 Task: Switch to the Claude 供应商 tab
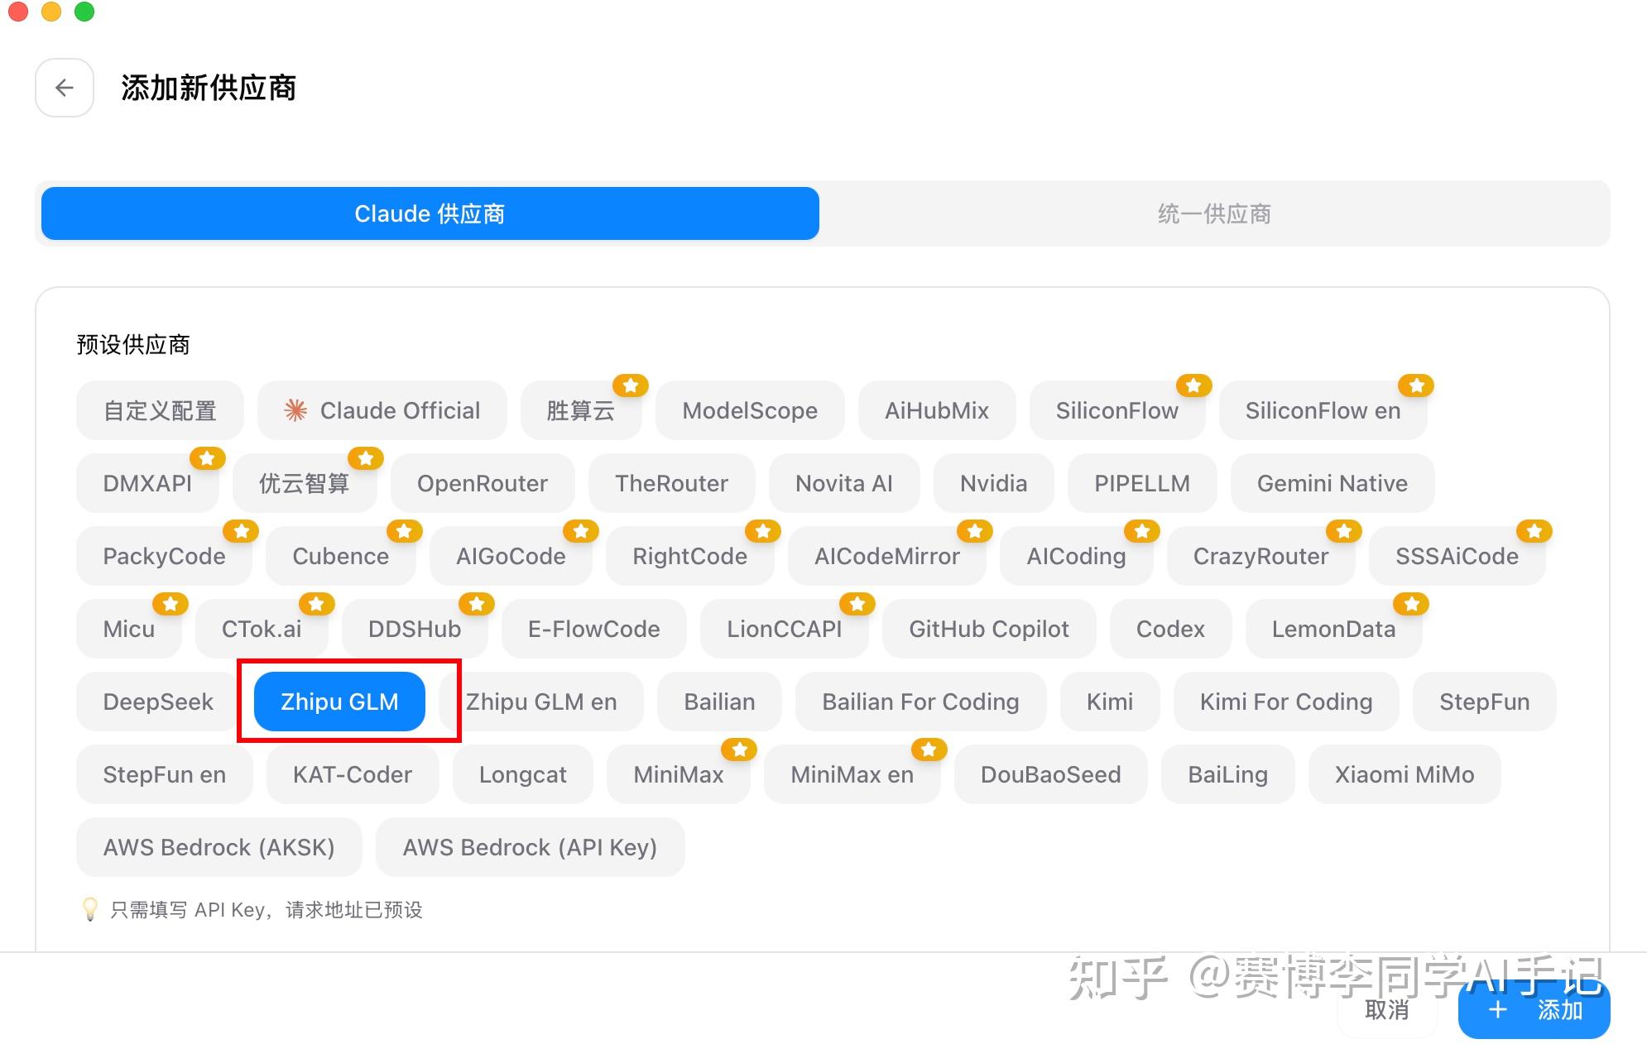click(x=430, y=213)
